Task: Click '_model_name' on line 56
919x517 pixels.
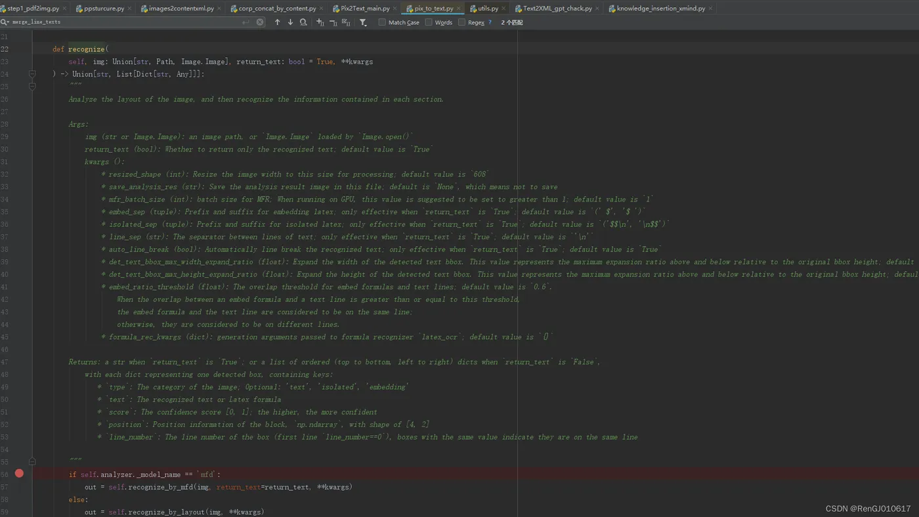Action: (x=157, y=474)
